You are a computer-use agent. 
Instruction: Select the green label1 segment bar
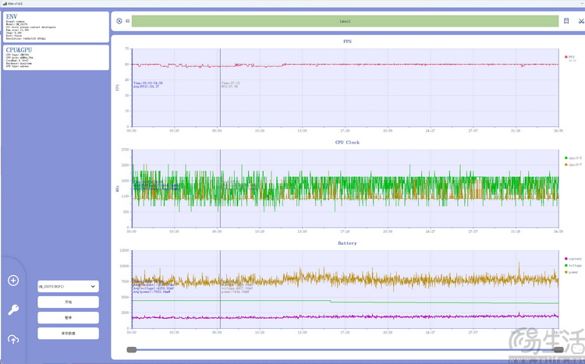pos(345,21)
